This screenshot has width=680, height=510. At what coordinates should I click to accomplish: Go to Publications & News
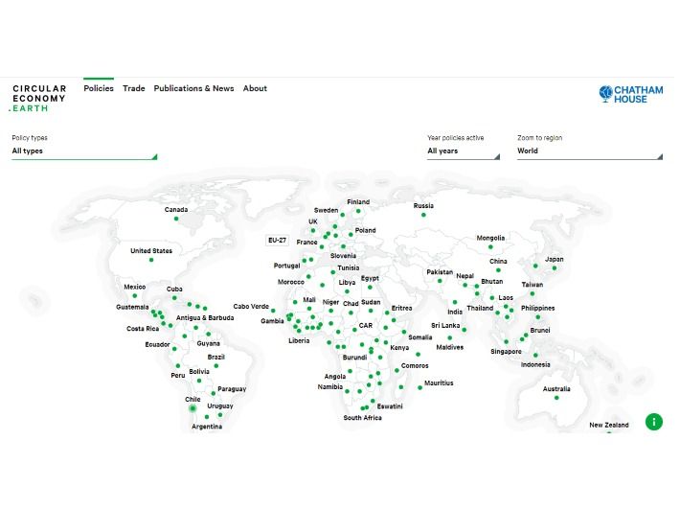pos(195,89)
